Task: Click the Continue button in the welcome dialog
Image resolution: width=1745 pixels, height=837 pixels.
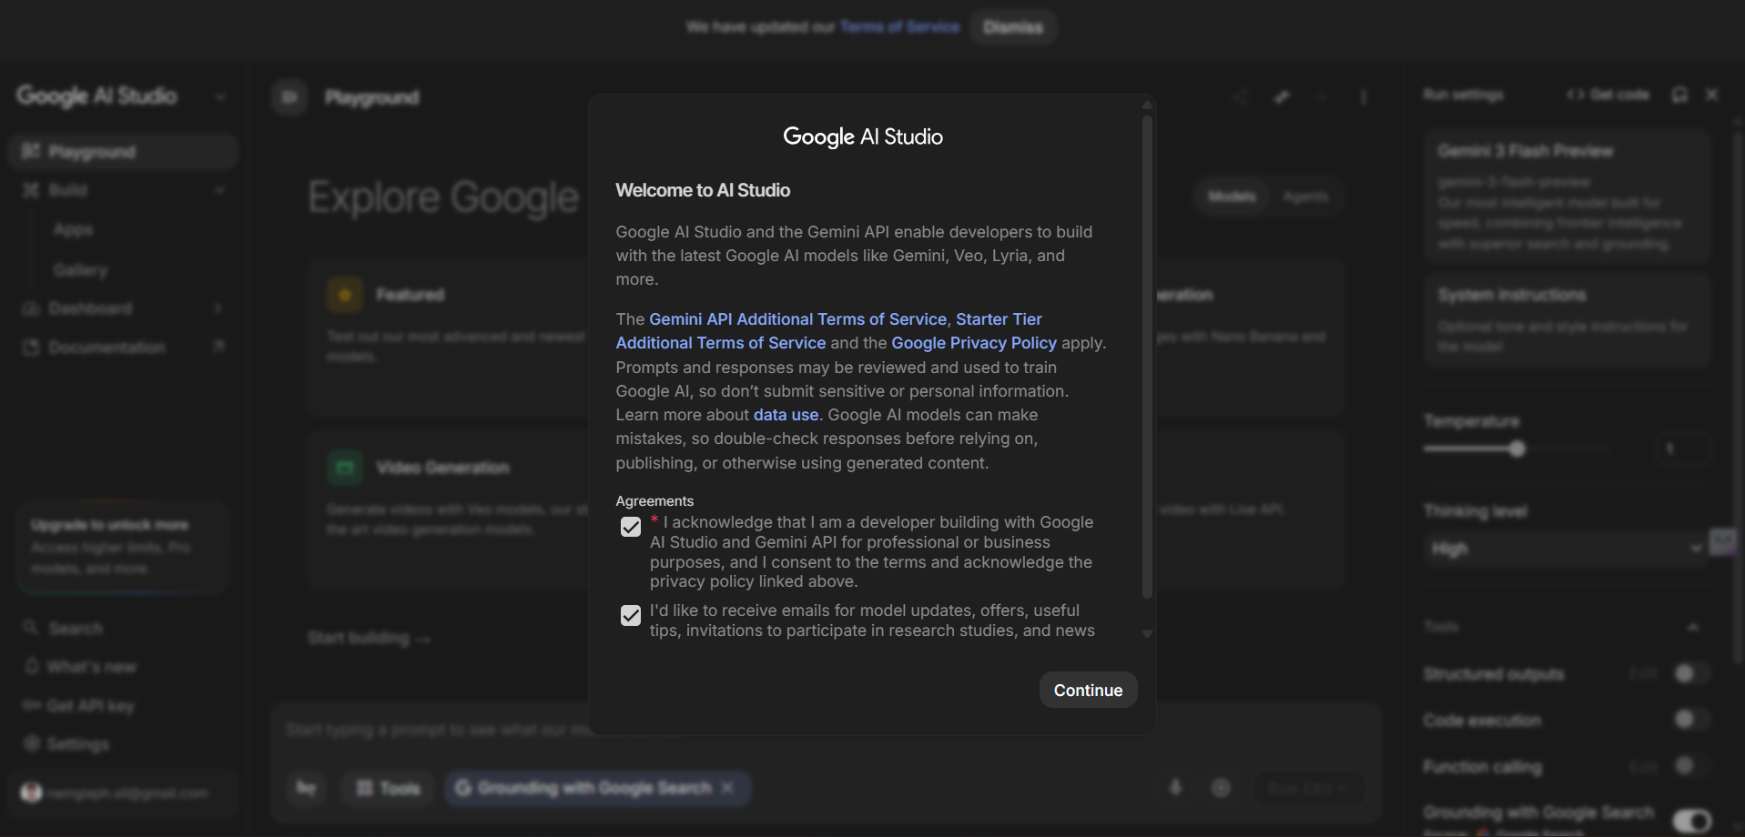Action: (1088, 691)
